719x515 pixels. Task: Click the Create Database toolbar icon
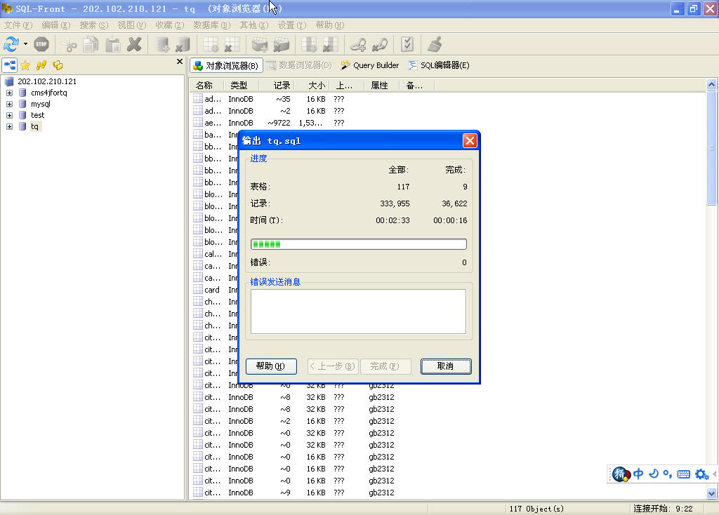click(162, 44)
